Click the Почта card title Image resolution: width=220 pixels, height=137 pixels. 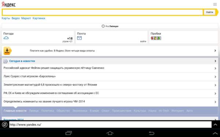tap(81, 34)
